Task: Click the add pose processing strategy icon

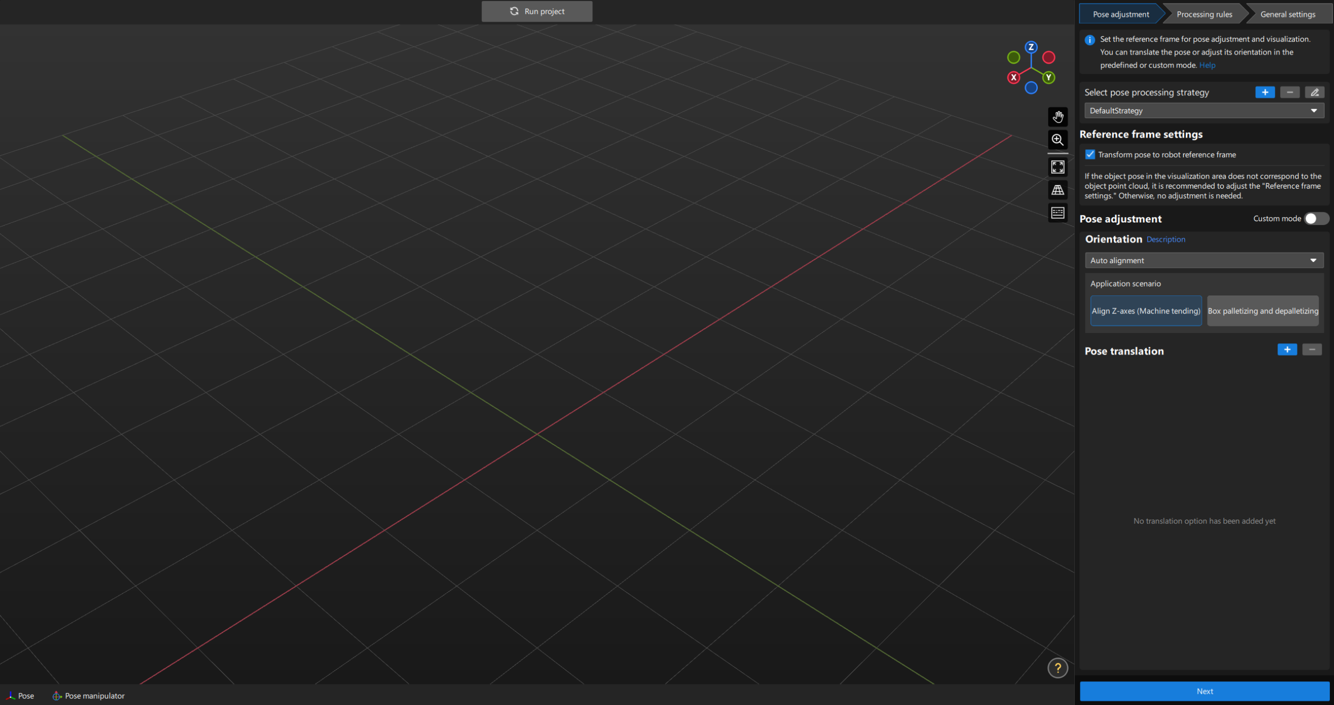Action: click(x=1265, y=91)
